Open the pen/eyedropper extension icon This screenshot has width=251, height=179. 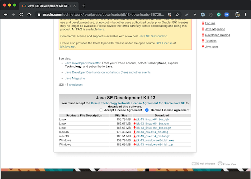[x=187, y=15]
